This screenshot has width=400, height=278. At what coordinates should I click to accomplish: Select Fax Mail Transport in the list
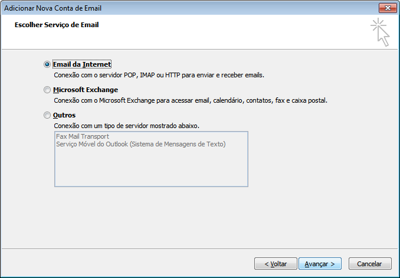(83, 136)
